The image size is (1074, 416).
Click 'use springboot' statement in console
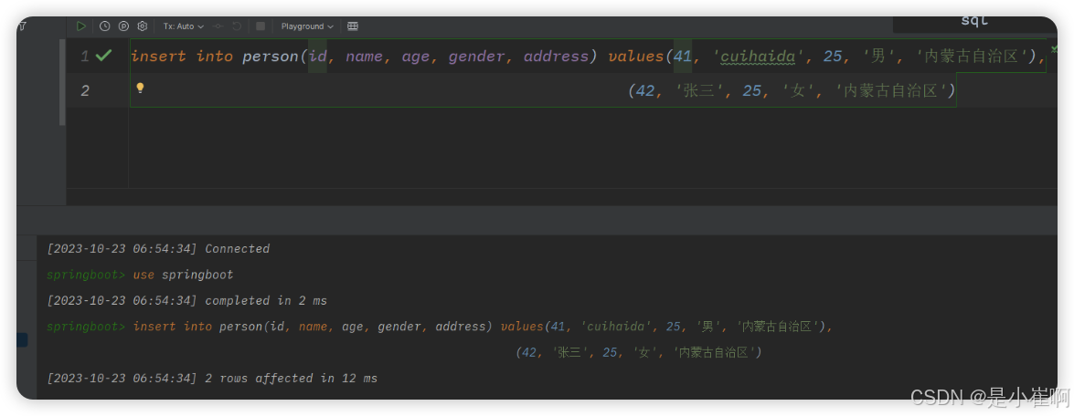coord(183,275)
